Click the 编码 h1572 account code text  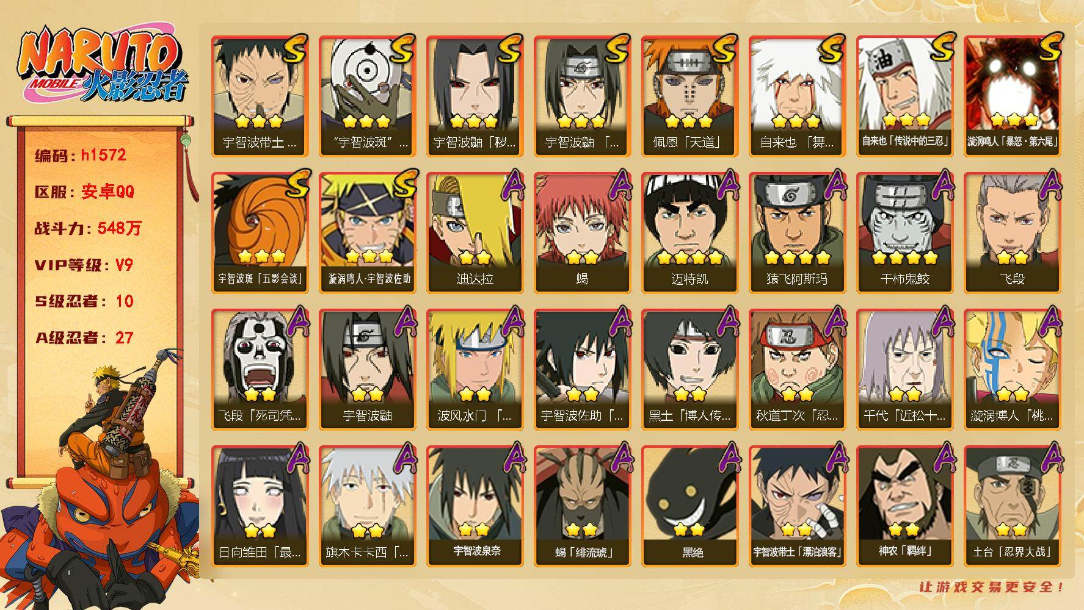tap(81, 156)
